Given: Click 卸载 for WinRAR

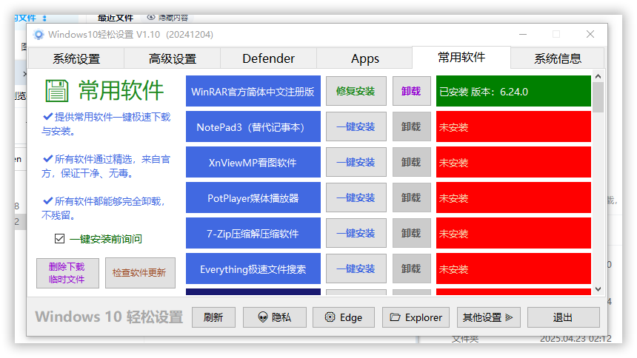Looking at the screenshot, I should pos(411,91).
